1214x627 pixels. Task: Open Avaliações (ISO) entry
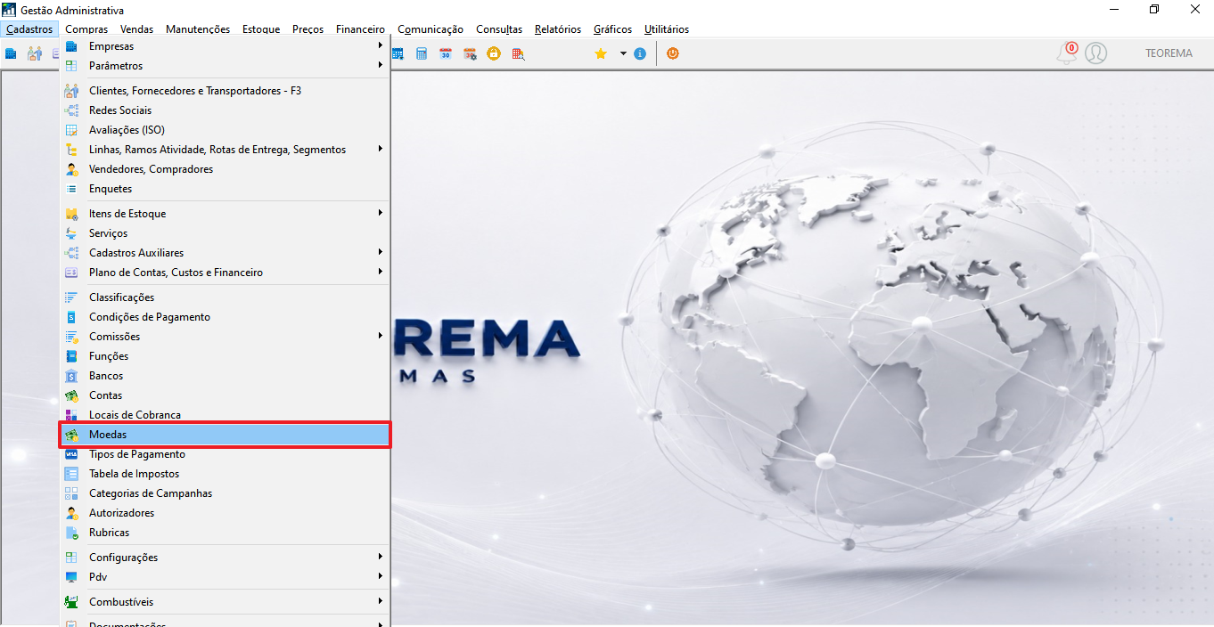tap(225, 130)
